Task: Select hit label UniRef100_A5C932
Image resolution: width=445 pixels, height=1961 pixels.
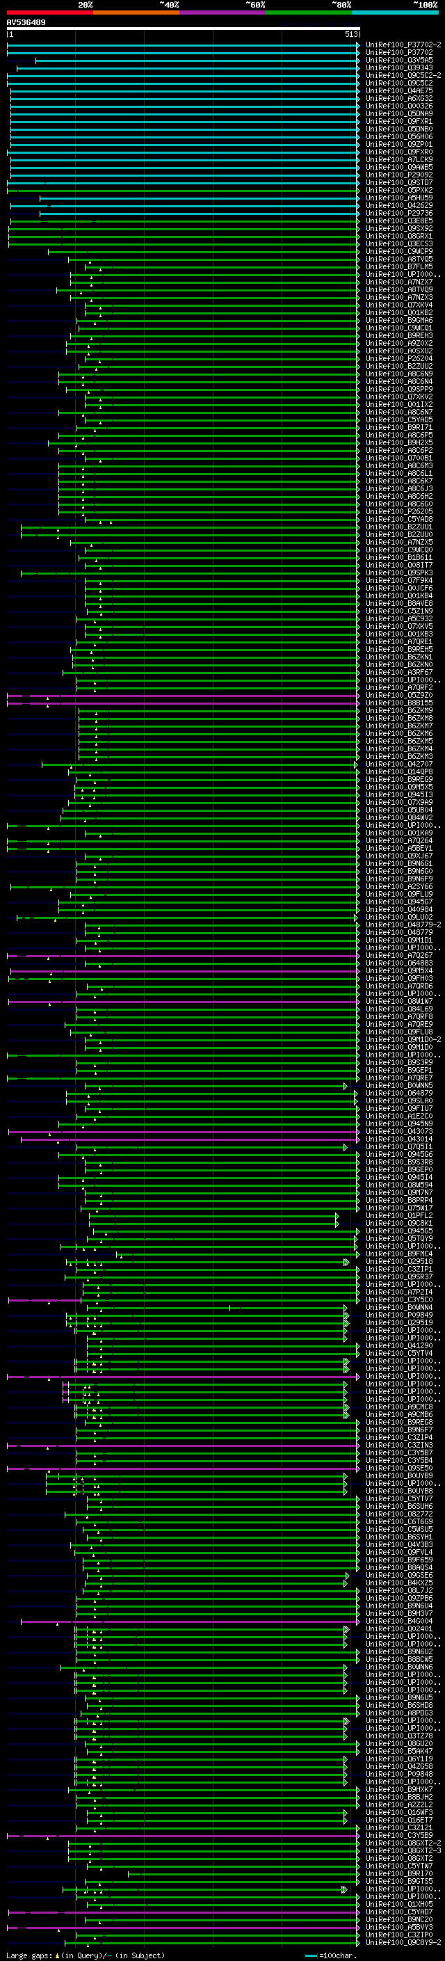Action: point(399,619)
